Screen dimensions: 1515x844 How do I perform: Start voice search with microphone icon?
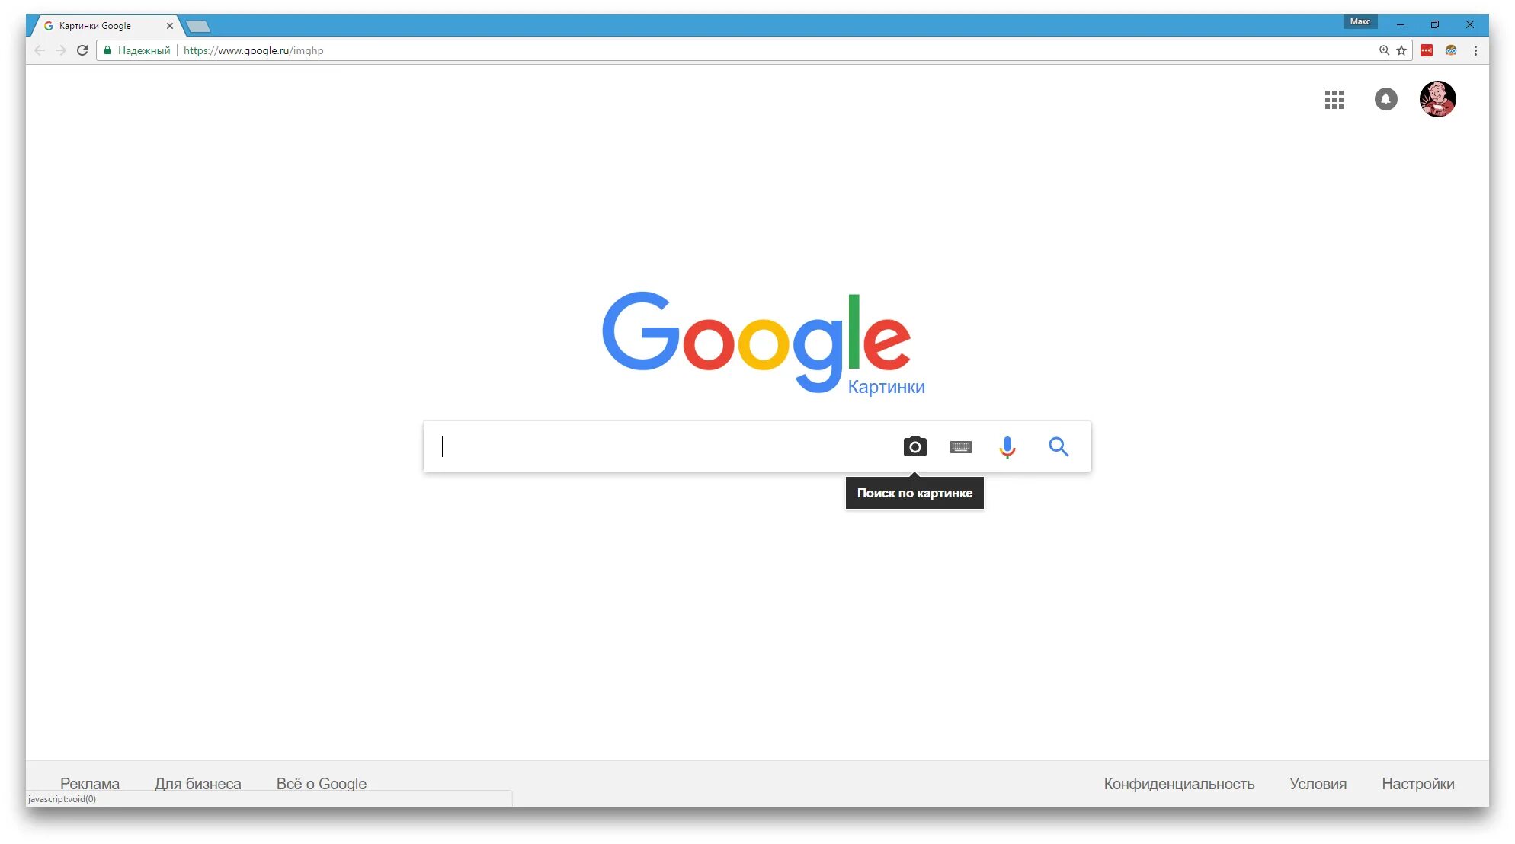(x=1007, y=447)
